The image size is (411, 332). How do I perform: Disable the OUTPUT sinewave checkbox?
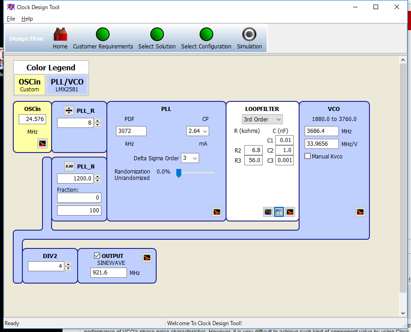coord(98,255)
